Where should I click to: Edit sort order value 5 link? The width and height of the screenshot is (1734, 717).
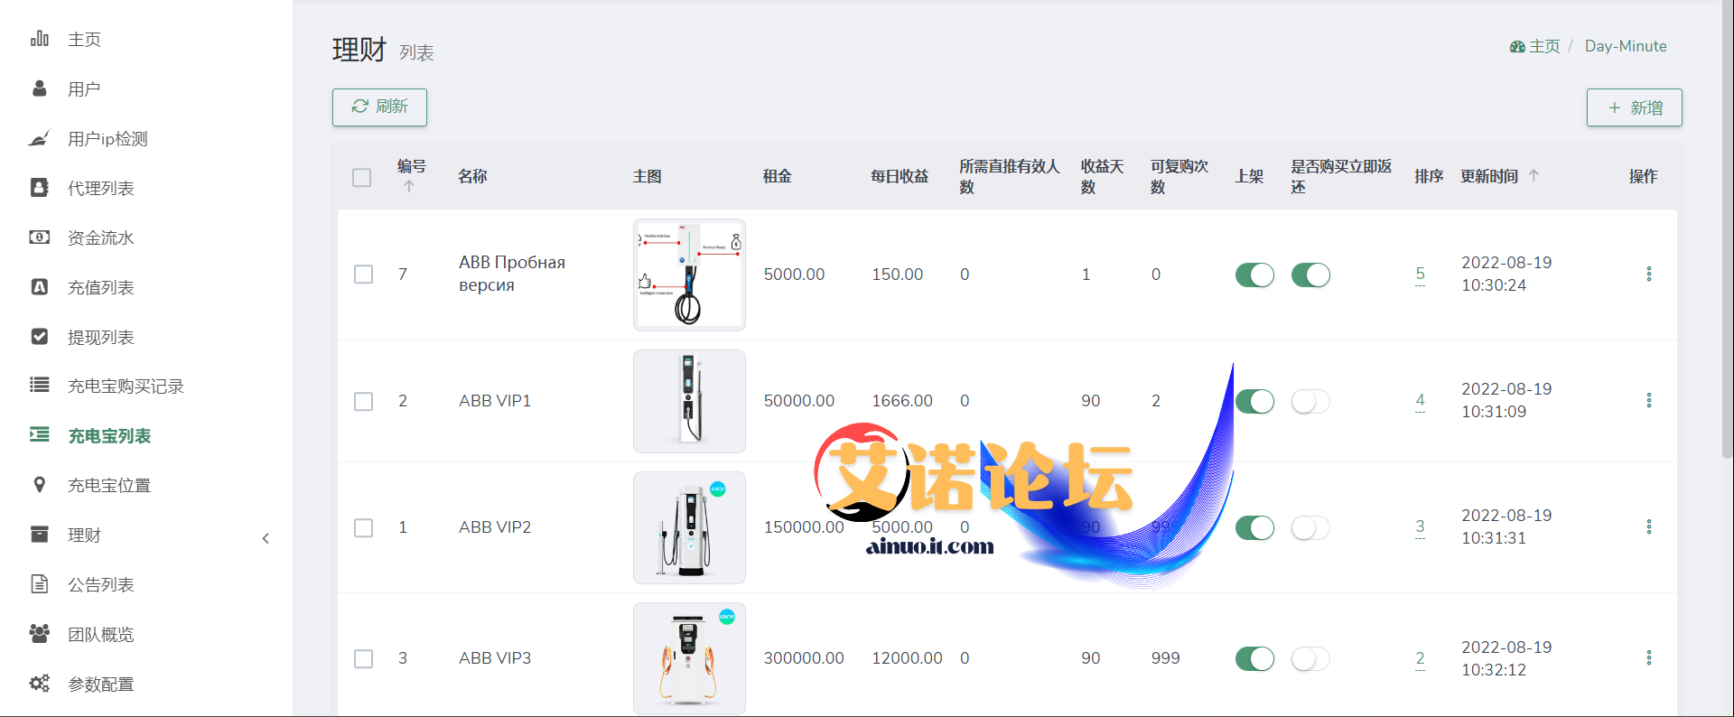(1420, 274)
